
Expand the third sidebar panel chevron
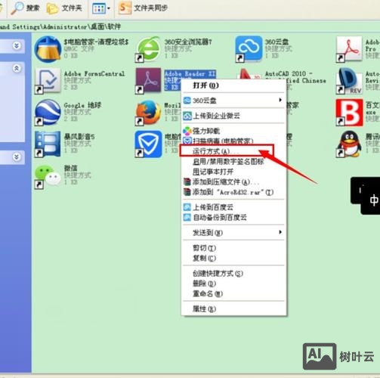click(x=17, y=157)
